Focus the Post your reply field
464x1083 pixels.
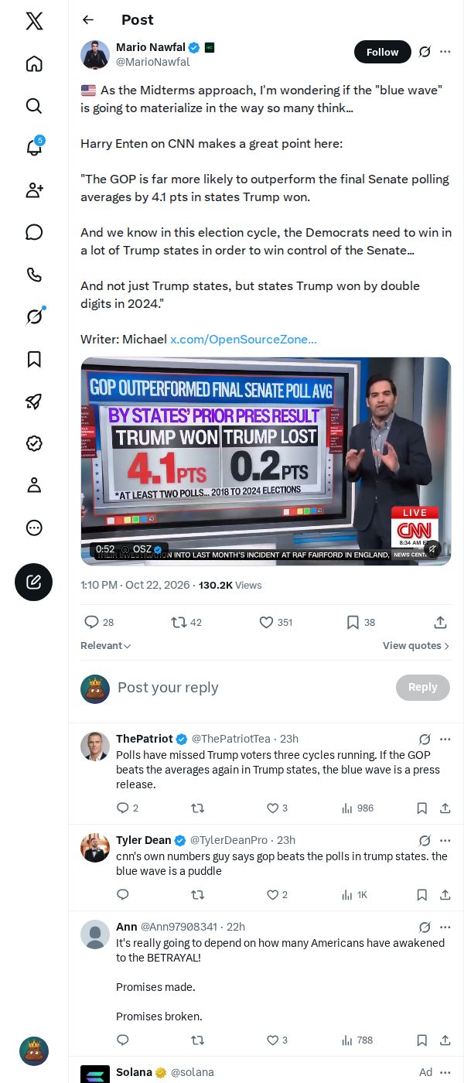coord(253,688)
